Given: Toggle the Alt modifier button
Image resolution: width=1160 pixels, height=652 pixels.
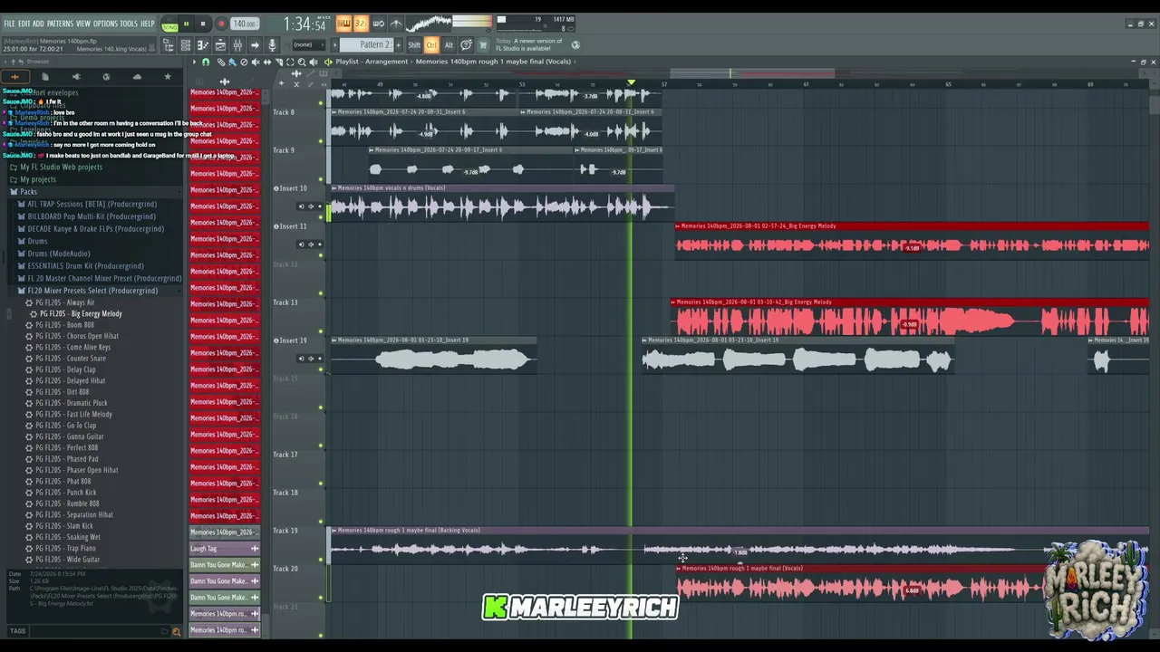Looking at the screenshot, I should tap(449, 45).
